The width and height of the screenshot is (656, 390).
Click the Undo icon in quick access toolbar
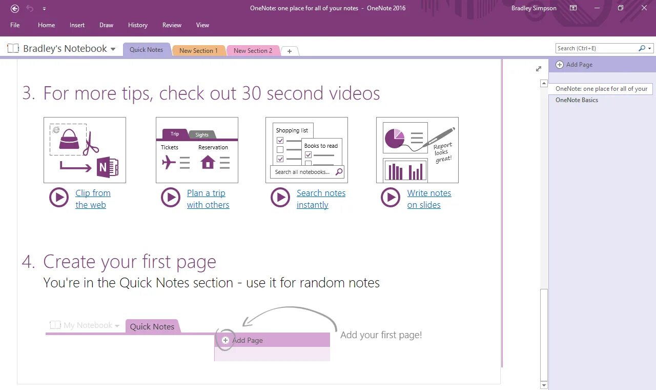[30, 8]
